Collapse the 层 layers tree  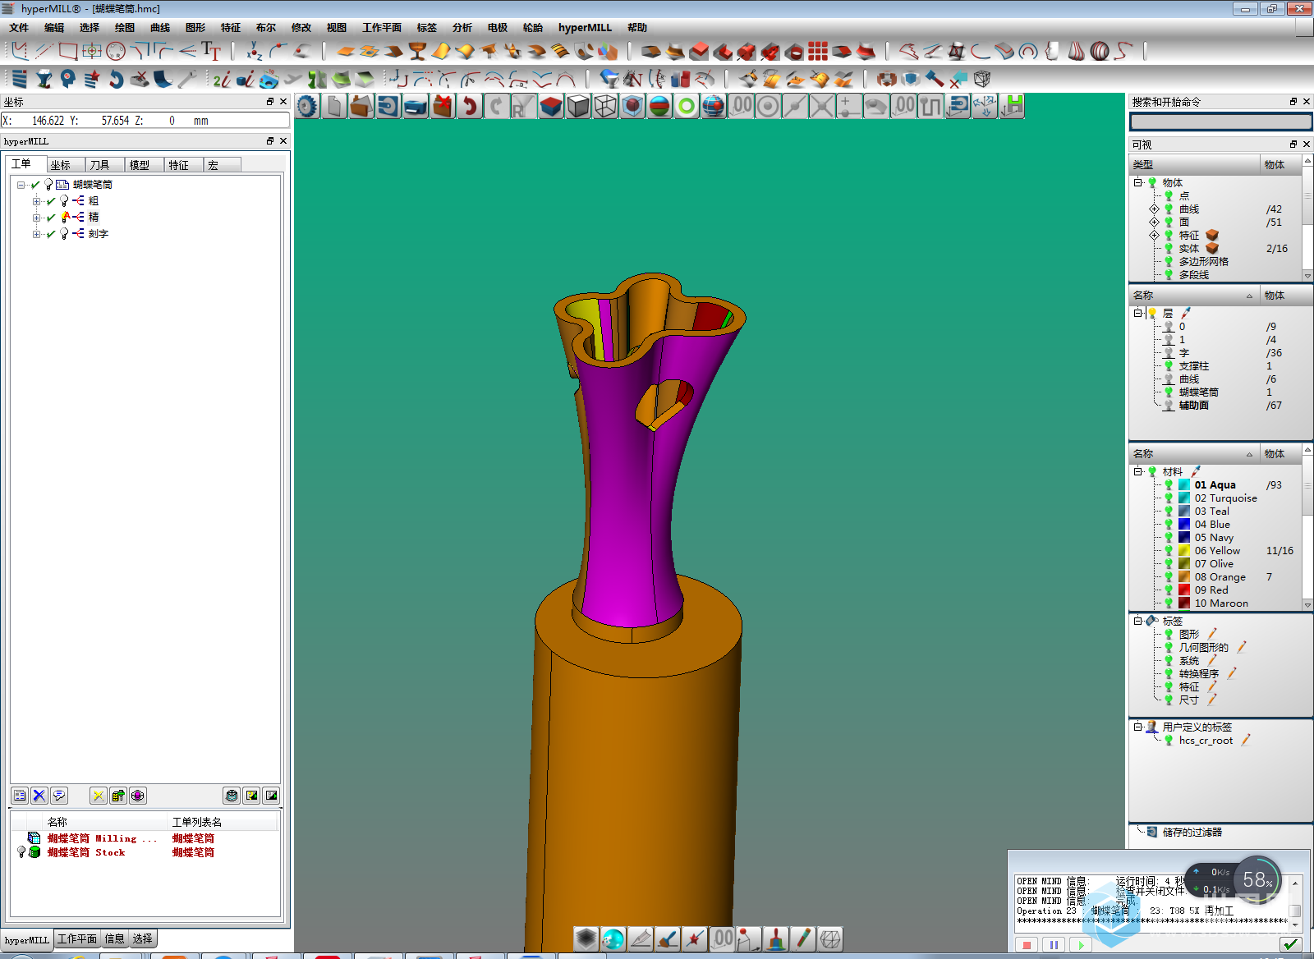point(1138,314)
